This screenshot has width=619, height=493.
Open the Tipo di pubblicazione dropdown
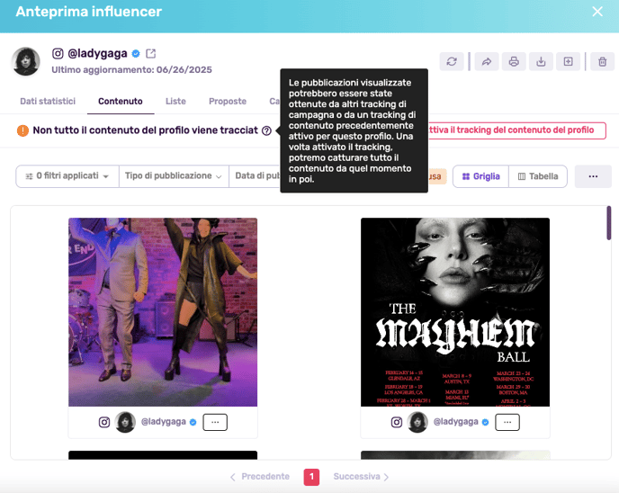(x=174, y=176)
